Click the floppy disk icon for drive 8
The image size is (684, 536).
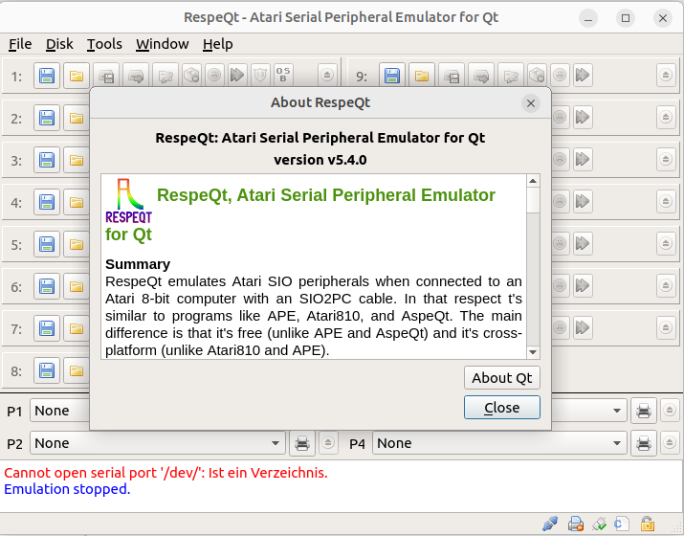pos(48,370)
